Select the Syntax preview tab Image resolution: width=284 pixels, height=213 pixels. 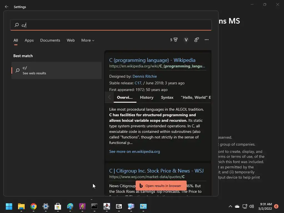(167, 97)
